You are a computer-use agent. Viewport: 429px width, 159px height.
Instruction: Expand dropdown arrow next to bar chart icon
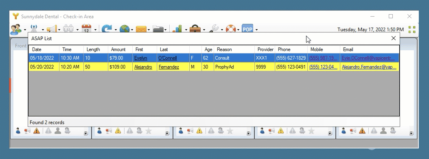point(186,30)
